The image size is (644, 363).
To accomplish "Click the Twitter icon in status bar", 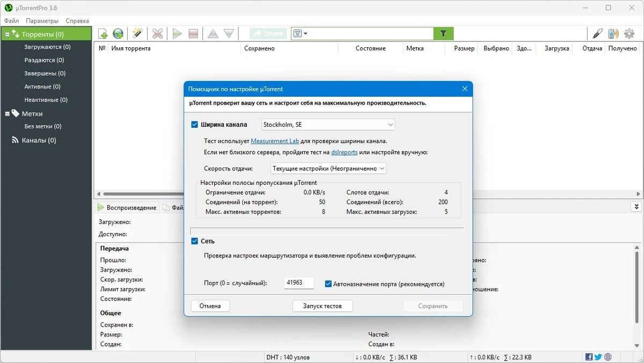I will pos(598,357).
